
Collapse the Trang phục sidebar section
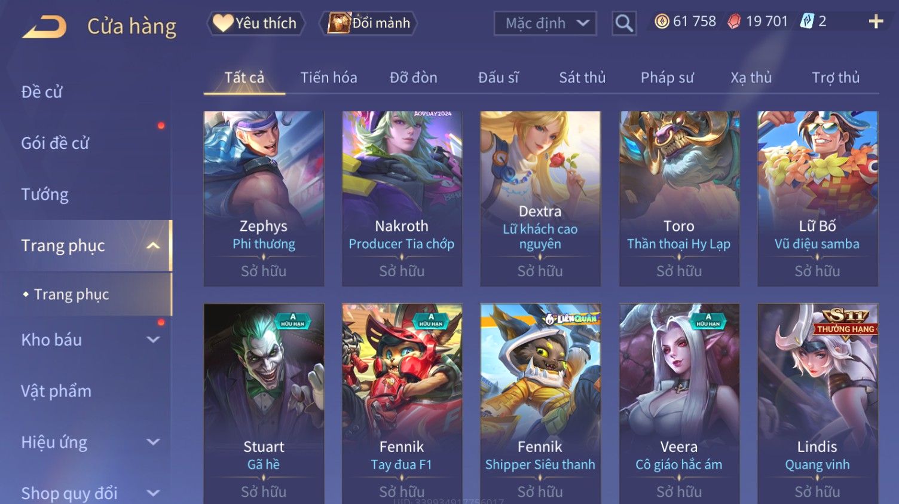pyautogui.click(x=153, y=246)
